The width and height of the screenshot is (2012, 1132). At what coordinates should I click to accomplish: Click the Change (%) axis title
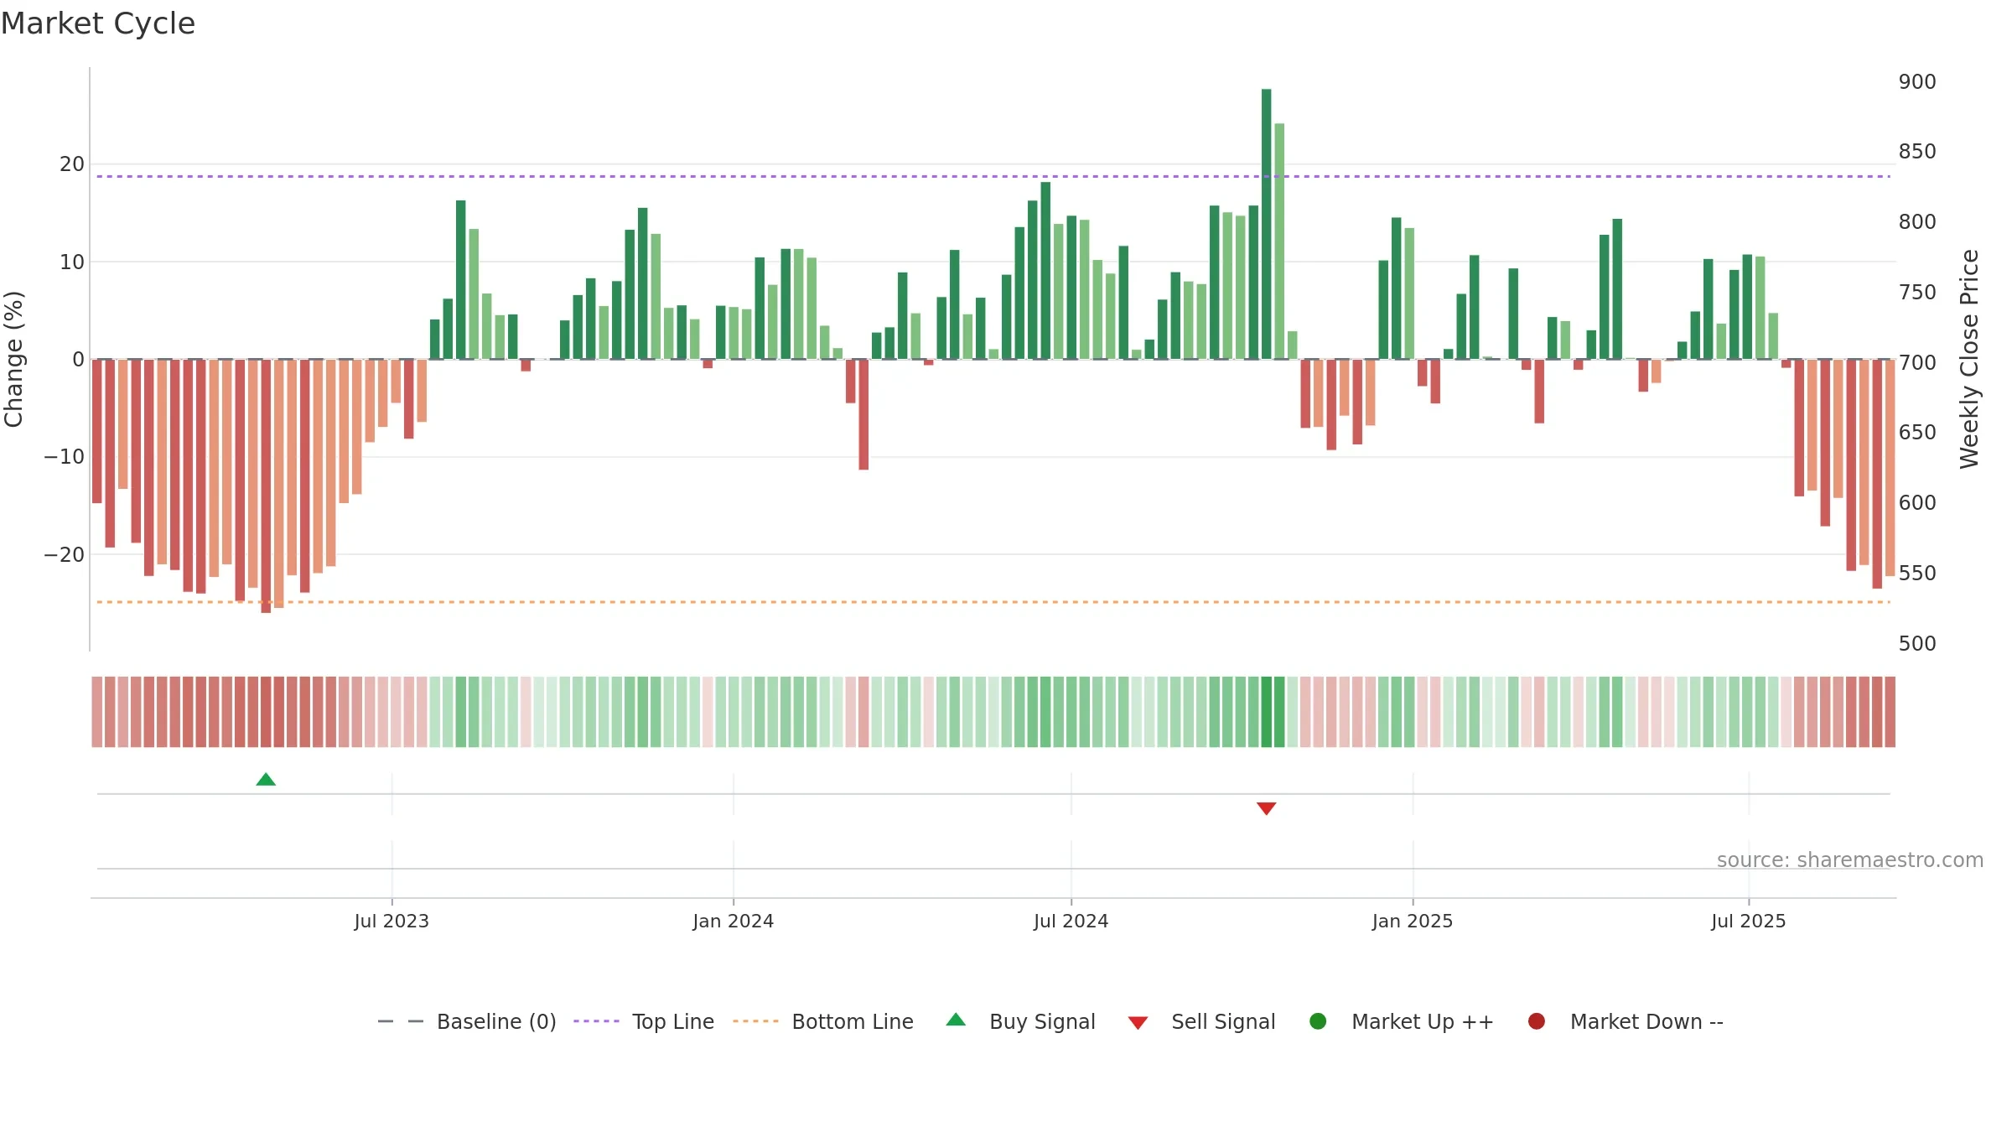(14, 359)
